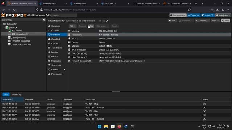232x130 pixels.
Task: Open the Summary section
Action: tap(57, 26)
